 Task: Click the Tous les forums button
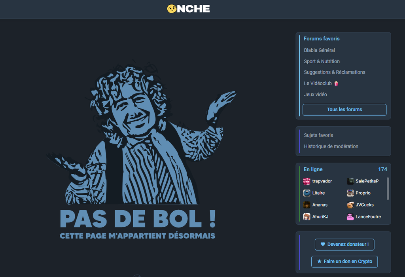pyautogui.click(x=344, y=110)
